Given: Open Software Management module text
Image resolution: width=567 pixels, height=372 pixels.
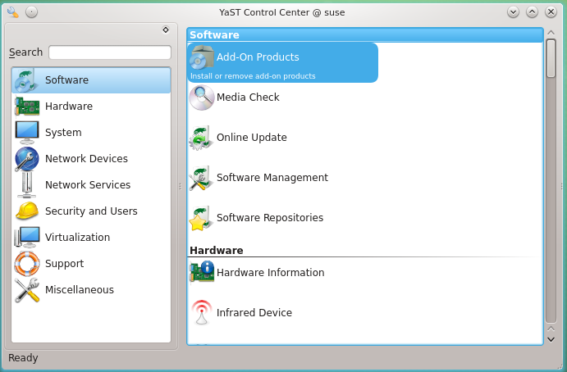Looking at the screenshot, I should [x=272, y=178].
